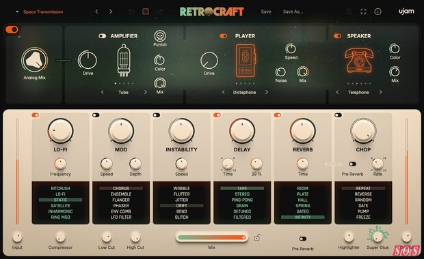Click the large DELAY knob

pos(242,131)
